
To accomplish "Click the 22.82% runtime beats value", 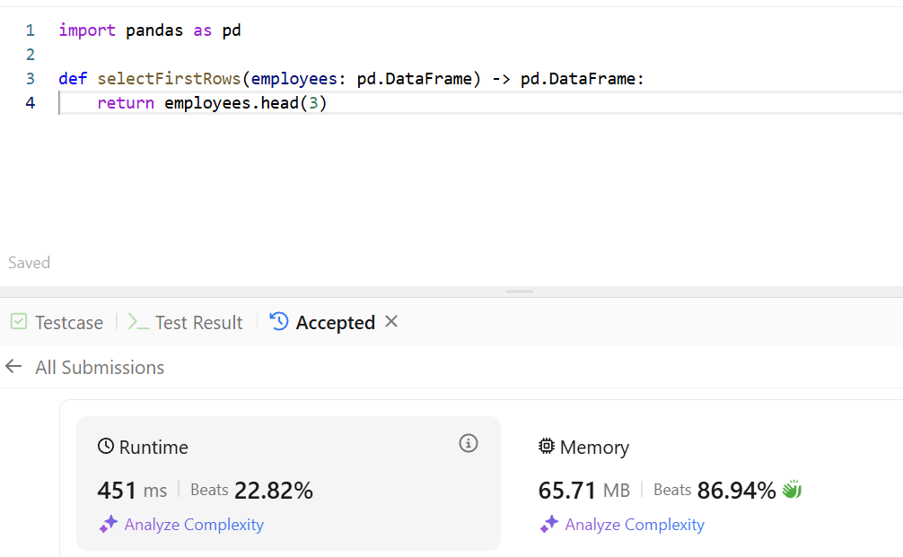I will 274,491.
